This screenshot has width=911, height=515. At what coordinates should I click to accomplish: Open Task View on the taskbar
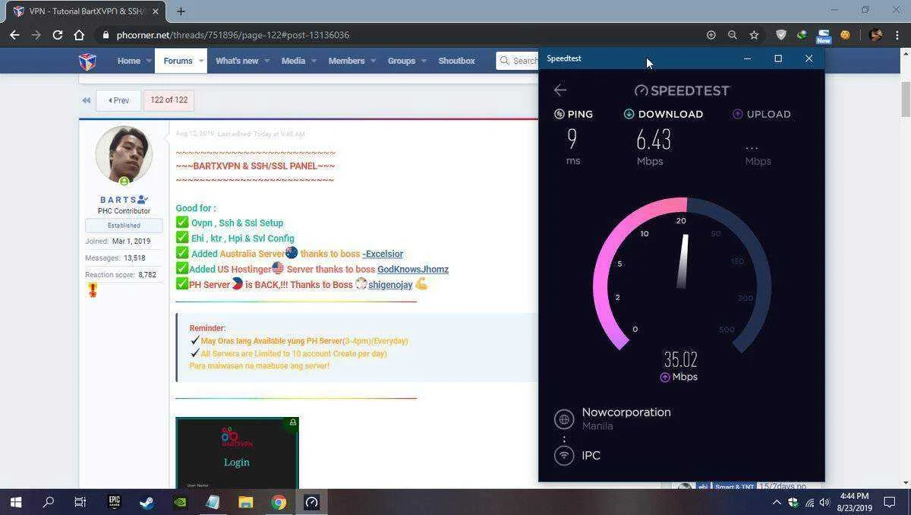pyautogui.click(x=80, y=502)
